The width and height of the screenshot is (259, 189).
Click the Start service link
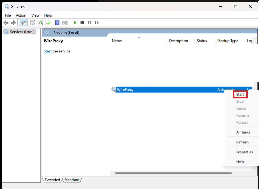48,51
